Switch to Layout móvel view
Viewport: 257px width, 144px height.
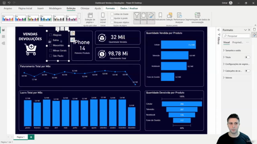click(x=103, y=18)
